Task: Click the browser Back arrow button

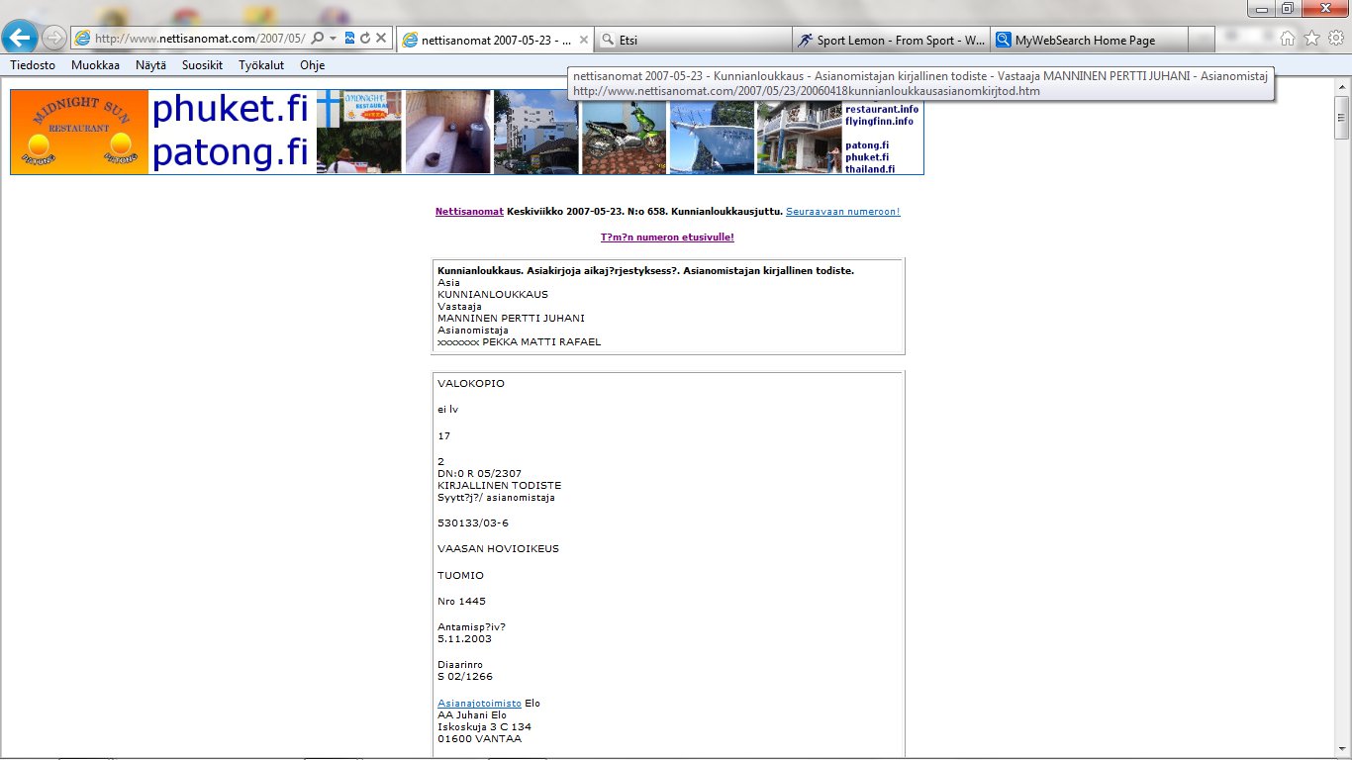Action: tap(21, 38)
